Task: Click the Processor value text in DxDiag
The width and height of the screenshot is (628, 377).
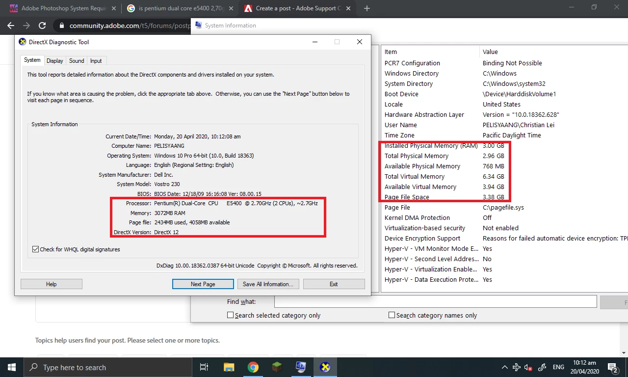Action: pyautogui.click(x=236, y=203)
